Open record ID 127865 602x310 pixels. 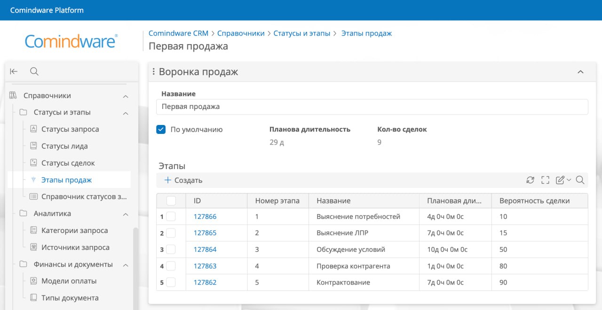[x=205, y=233]
